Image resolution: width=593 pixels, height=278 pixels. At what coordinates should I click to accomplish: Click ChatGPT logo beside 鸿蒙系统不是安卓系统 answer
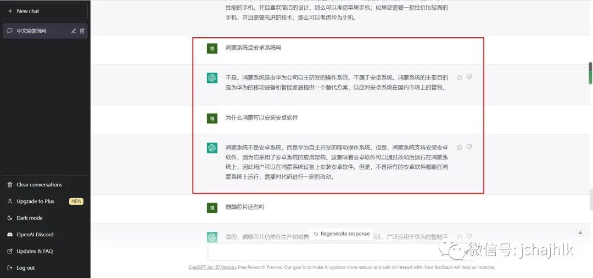[x=212, y=147]
